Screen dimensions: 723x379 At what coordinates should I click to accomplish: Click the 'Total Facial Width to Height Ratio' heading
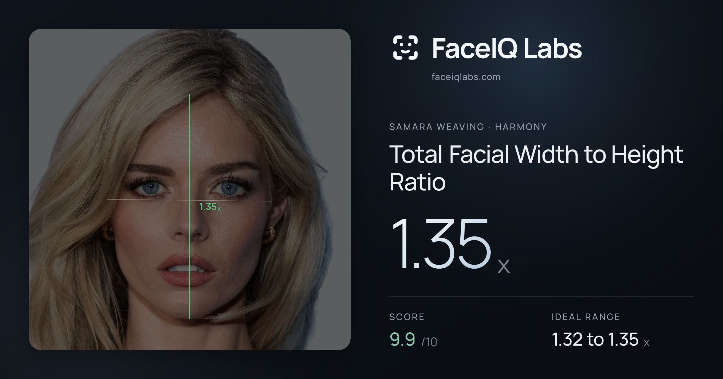pos(536,168)
